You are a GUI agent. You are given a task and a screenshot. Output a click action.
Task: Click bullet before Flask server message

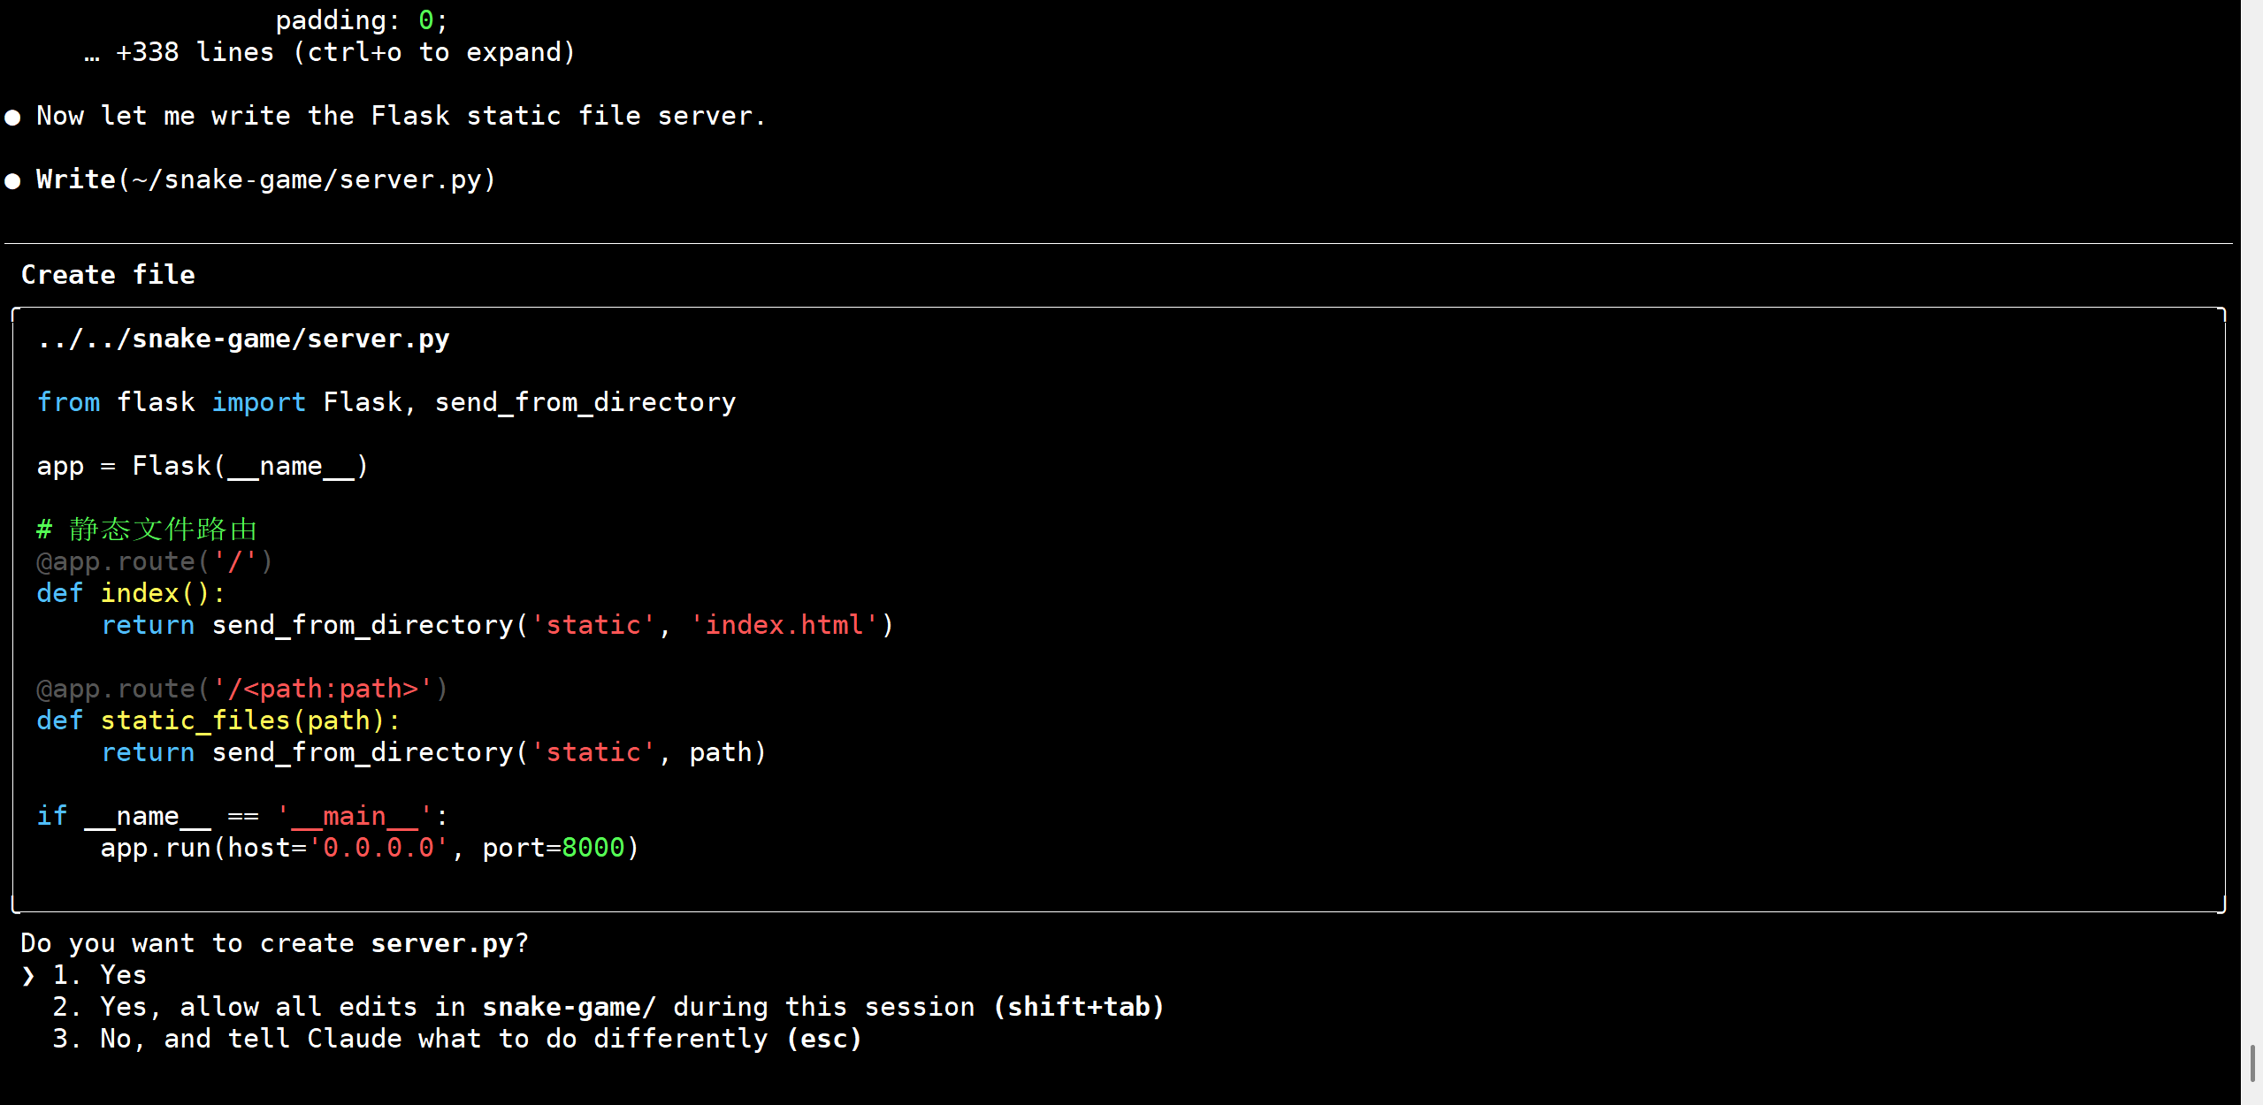pos(12,117)
